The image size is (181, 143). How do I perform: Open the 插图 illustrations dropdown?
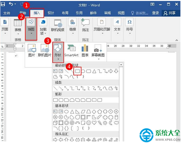click(31, 29)
